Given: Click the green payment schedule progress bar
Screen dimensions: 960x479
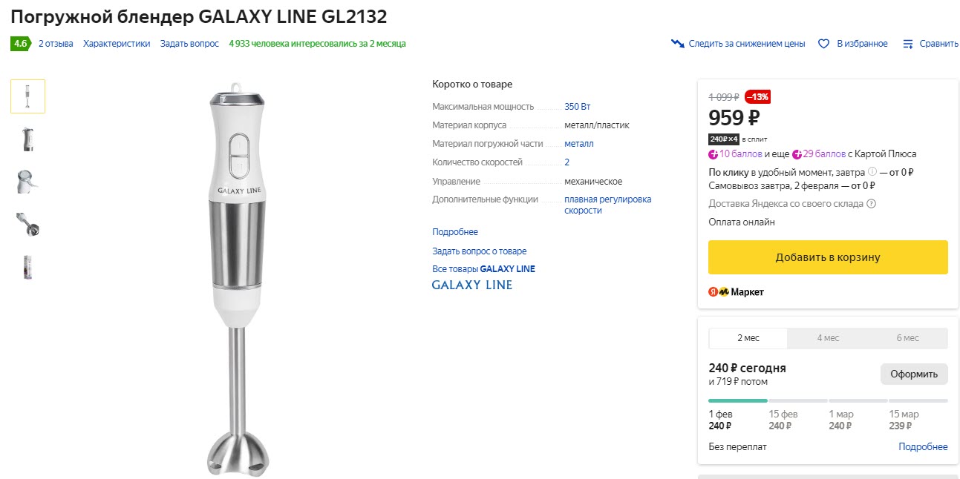Looking at the screenshot, I should click(x=738, y=399).
